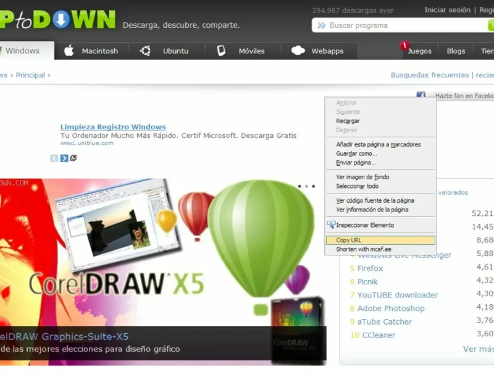Click the valorados tab link
Screen dimensions: 494x371
click(x=453, y=192)
